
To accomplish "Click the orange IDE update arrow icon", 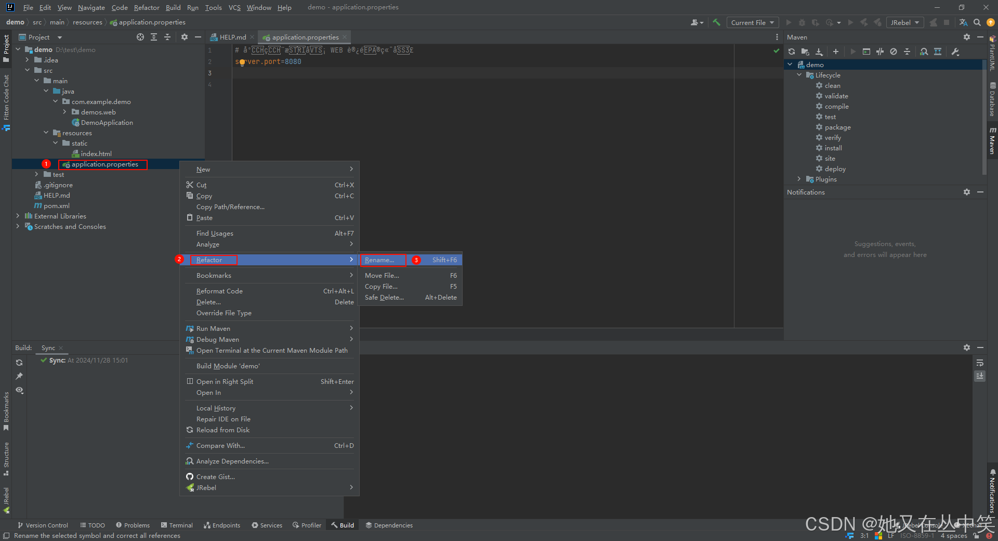I will point(991,22).
